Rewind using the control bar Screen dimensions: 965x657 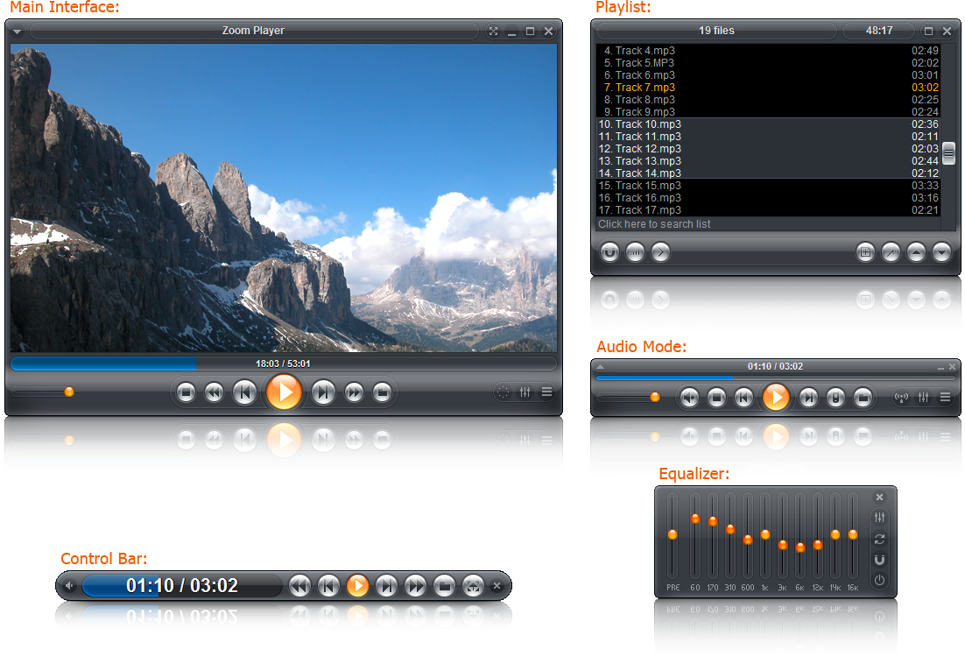click(x=299, y=585)
